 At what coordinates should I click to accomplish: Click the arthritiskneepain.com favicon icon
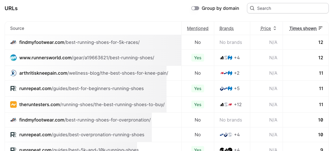13,73
